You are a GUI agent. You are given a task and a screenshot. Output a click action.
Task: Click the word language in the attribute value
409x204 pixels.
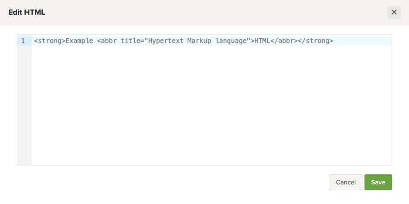coord(230,41)
